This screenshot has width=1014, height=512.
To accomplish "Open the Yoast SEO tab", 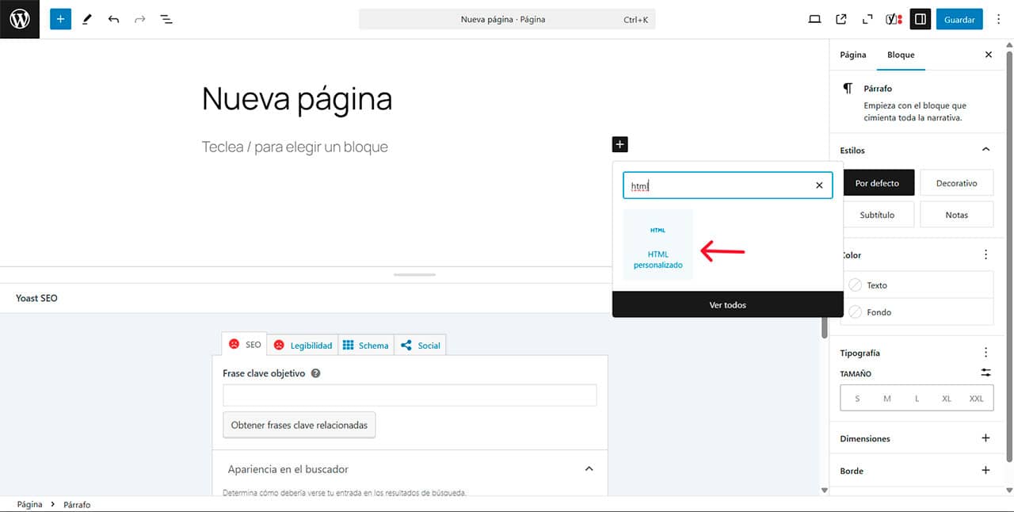I will click(245, 345).
